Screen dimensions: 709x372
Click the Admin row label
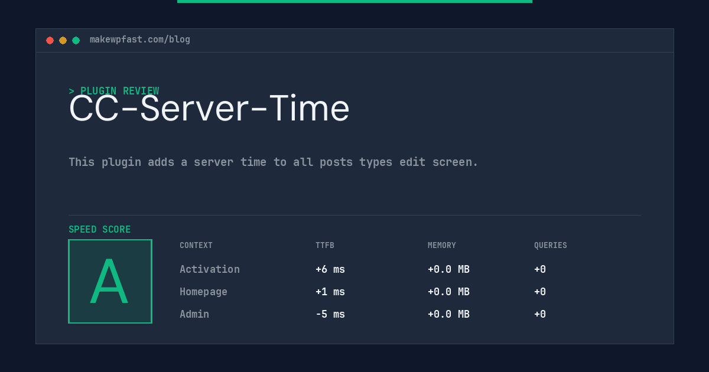pyautogui.click(x=194, y=314)
